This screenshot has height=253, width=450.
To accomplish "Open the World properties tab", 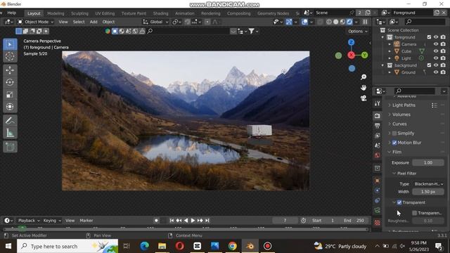I will pyautogui.click(x=378, y=155).
